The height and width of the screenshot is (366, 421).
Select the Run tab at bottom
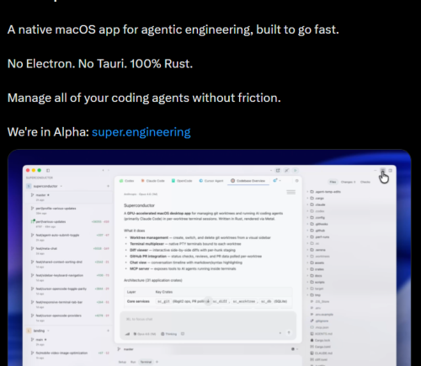pyautogui.click(x=133, y=362)
